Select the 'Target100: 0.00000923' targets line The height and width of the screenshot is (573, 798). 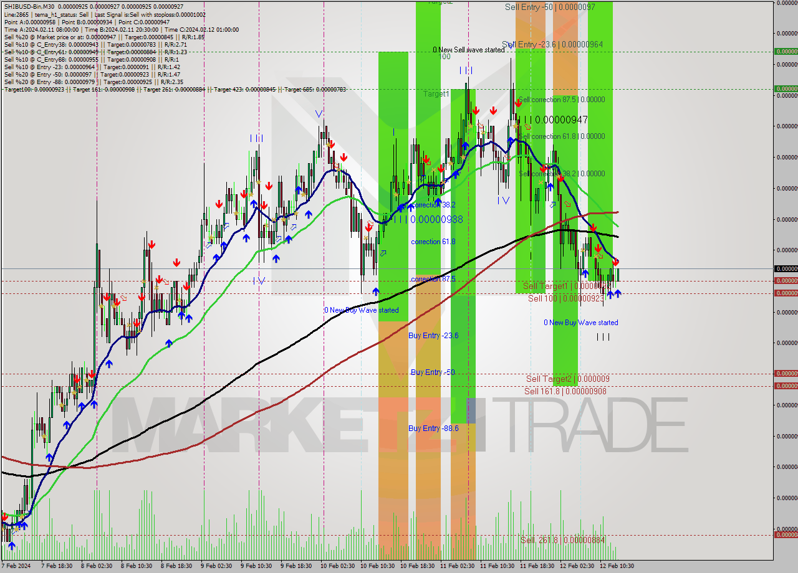(175, 89)
